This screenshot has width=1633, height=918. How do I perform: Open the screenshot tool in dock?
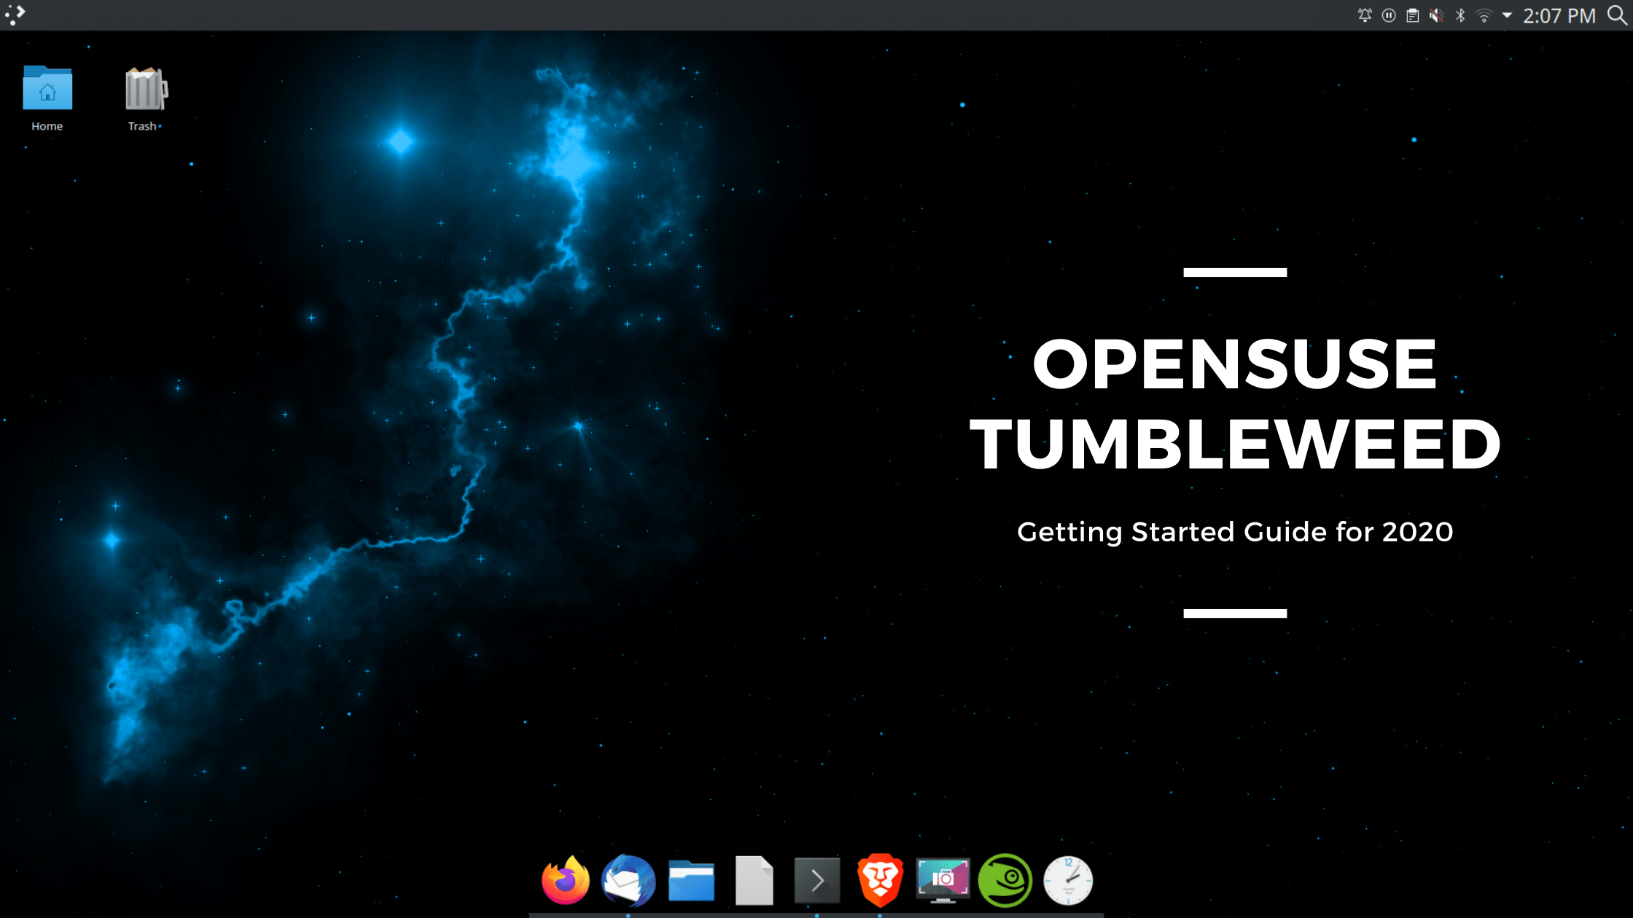[943, 880]
